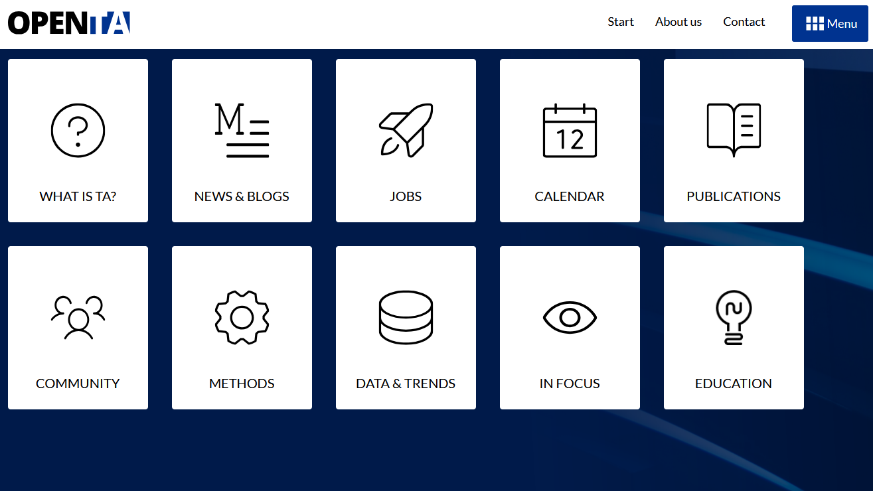This screenshot has width=873, height=491.
Task: Open the JOBS section via its label
Action: [x=406, y=196]
